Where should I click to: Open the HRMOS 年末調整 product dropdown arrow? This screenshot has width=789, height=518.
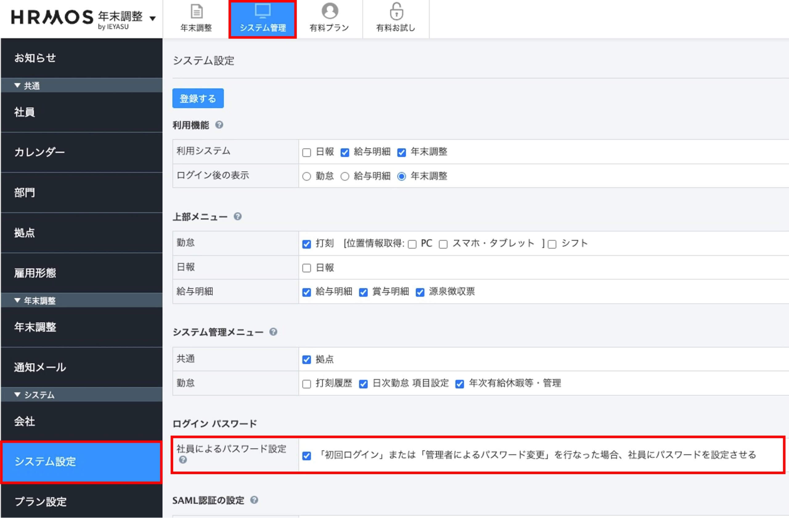click(x=153, y=18)
